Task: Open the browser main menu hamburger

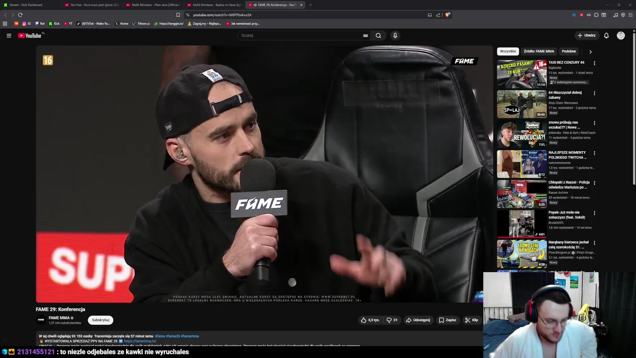Action: [x=631, y=15]
